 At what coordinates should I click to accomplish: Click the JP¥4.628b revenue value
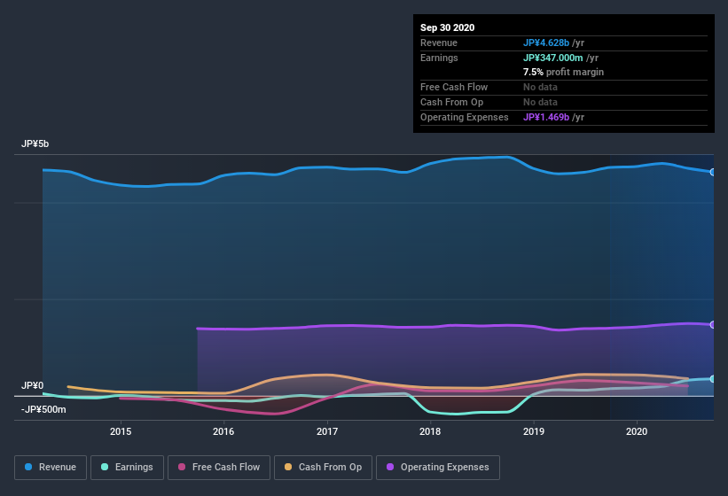tap(546, 43)
